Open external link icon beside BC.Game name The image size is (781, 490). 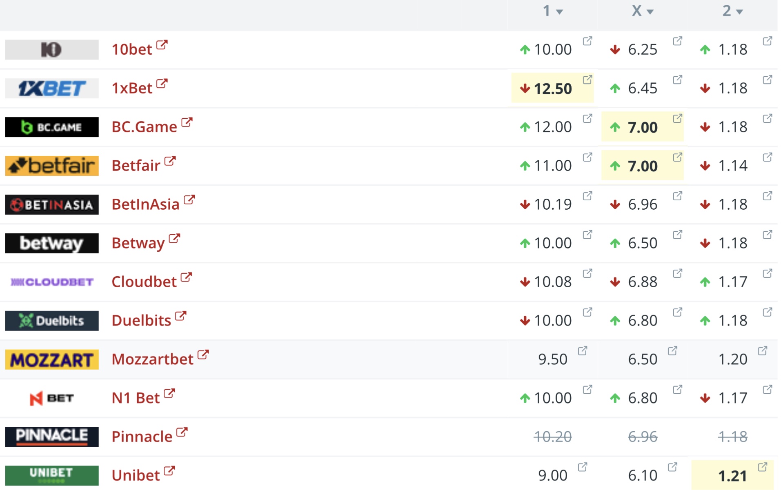[187, 122]
